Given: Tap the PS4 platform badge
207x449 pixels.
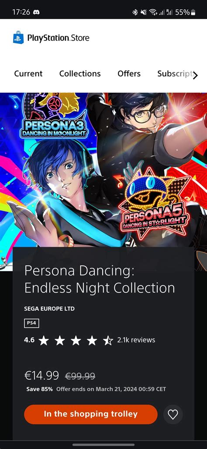Looking at the screenshot, I should (31, 323).
